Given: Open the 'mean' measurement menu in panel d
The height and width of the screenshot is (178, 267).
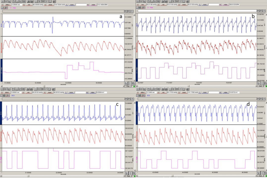Looking at the screenshot, I should 184,92.
